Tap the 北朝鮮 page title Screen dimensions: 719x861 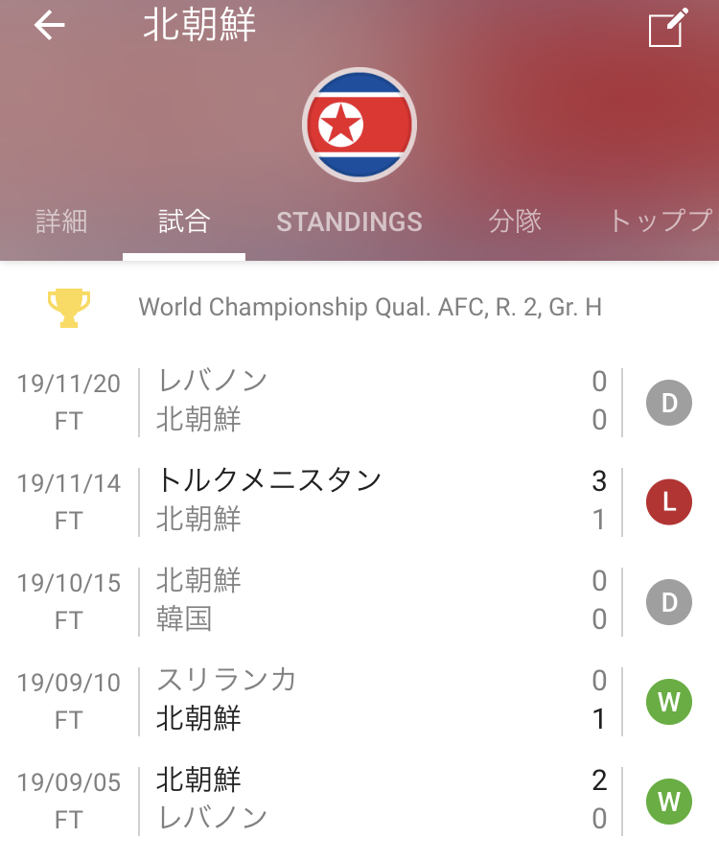[199, 25]
